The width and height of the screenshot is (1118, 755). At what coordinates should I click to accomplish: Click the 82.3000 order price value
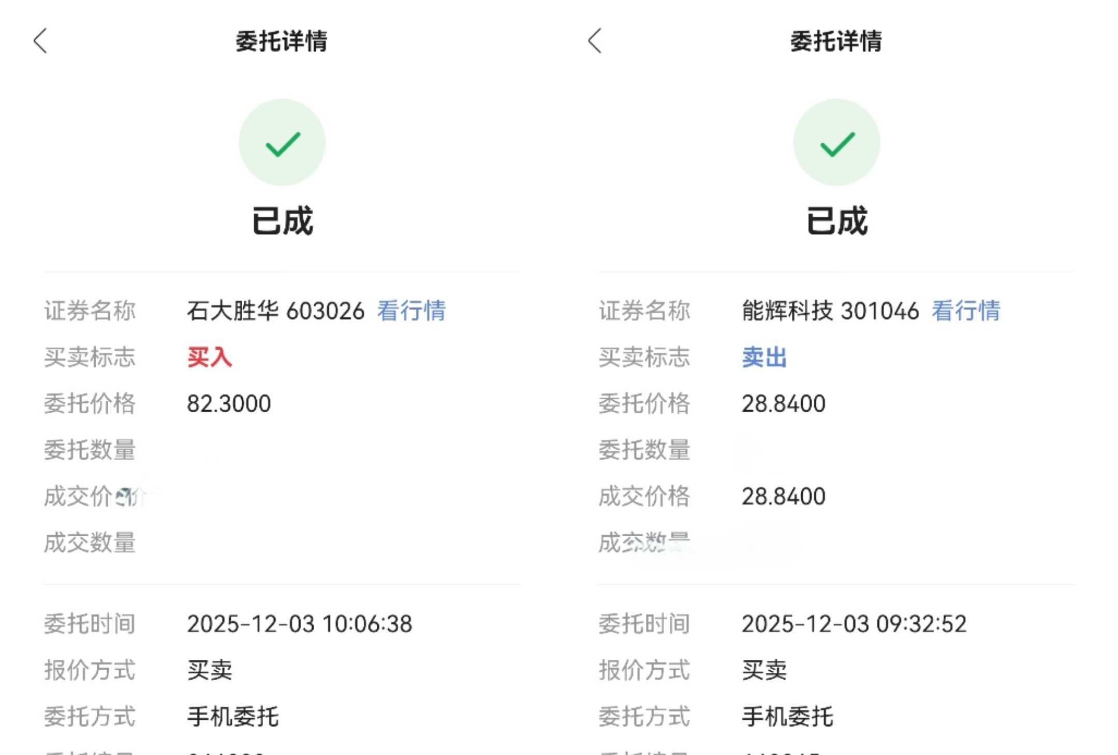(229, 404)
